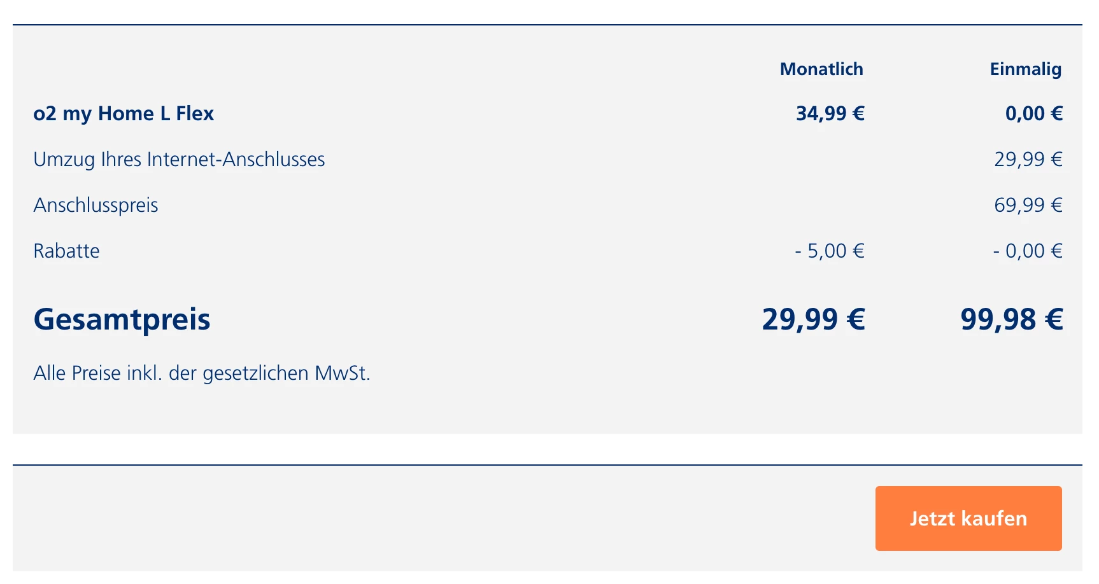
Task: Select the Umzug Ihres Internet-Anschlusses row label
Action: [x=179, y=160]
